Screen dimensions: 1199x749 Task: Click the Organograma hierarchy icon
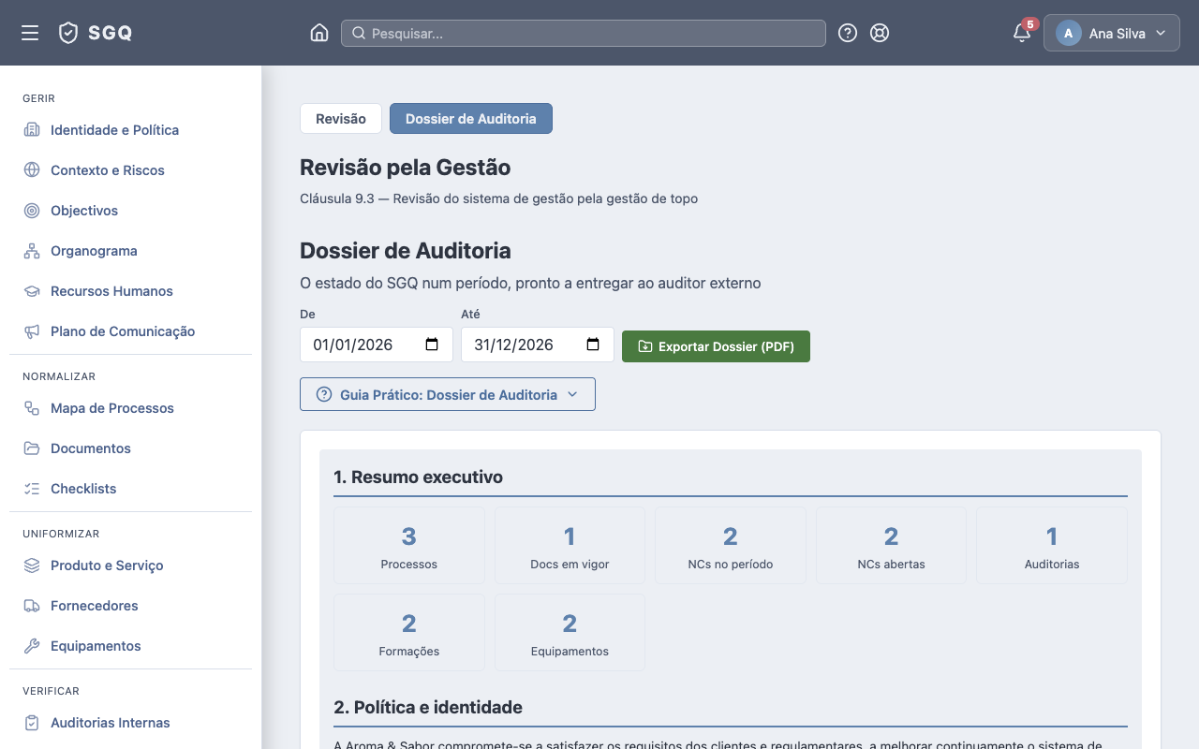[x=32, y=251]
